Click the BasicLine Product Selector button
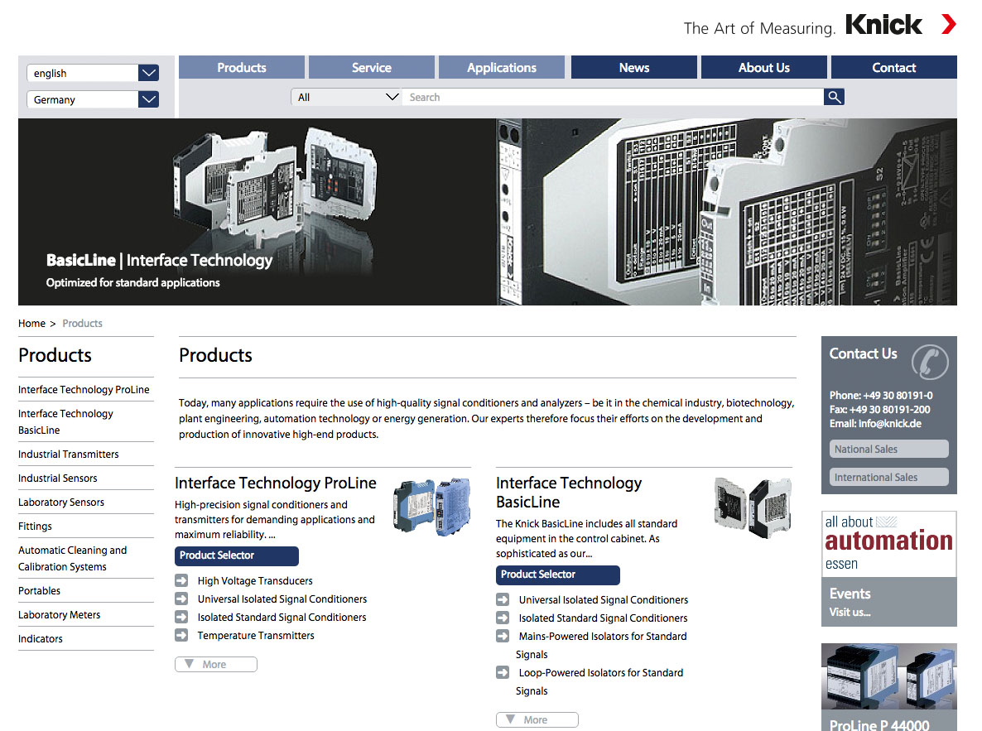Viewport: 982px width, 731px height. tap(558, 575)
